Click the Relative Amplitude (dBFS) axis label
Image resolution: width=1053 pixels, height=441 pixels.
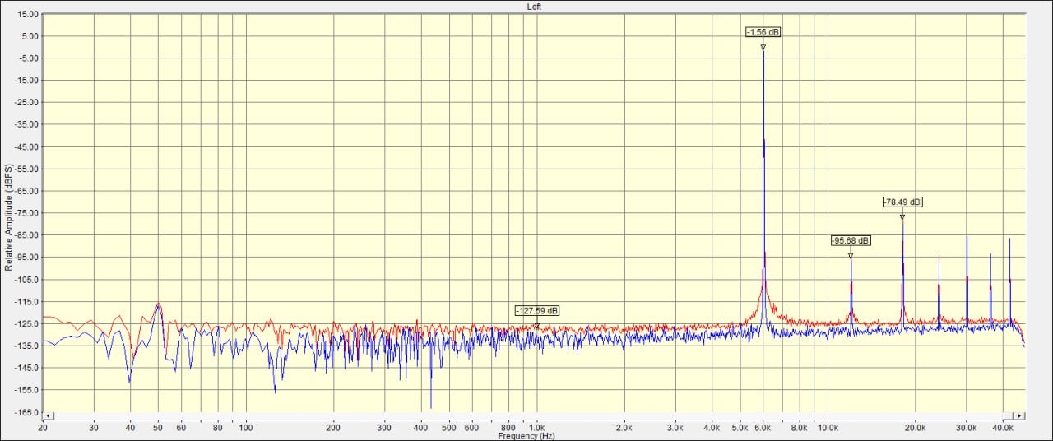[x=8, y=217]
